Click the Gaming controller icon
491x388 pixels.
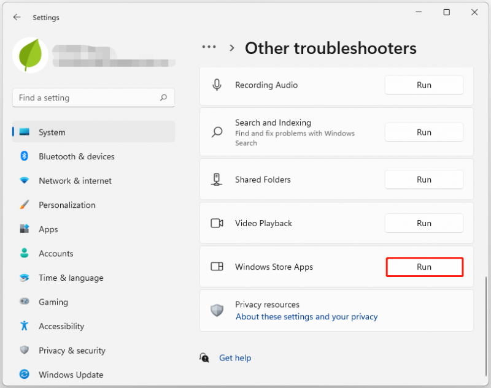click(x=25, y=302)
